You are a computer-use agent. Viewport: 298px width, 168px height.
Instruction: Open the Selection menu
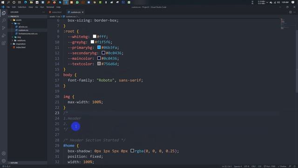coord(22,7)
